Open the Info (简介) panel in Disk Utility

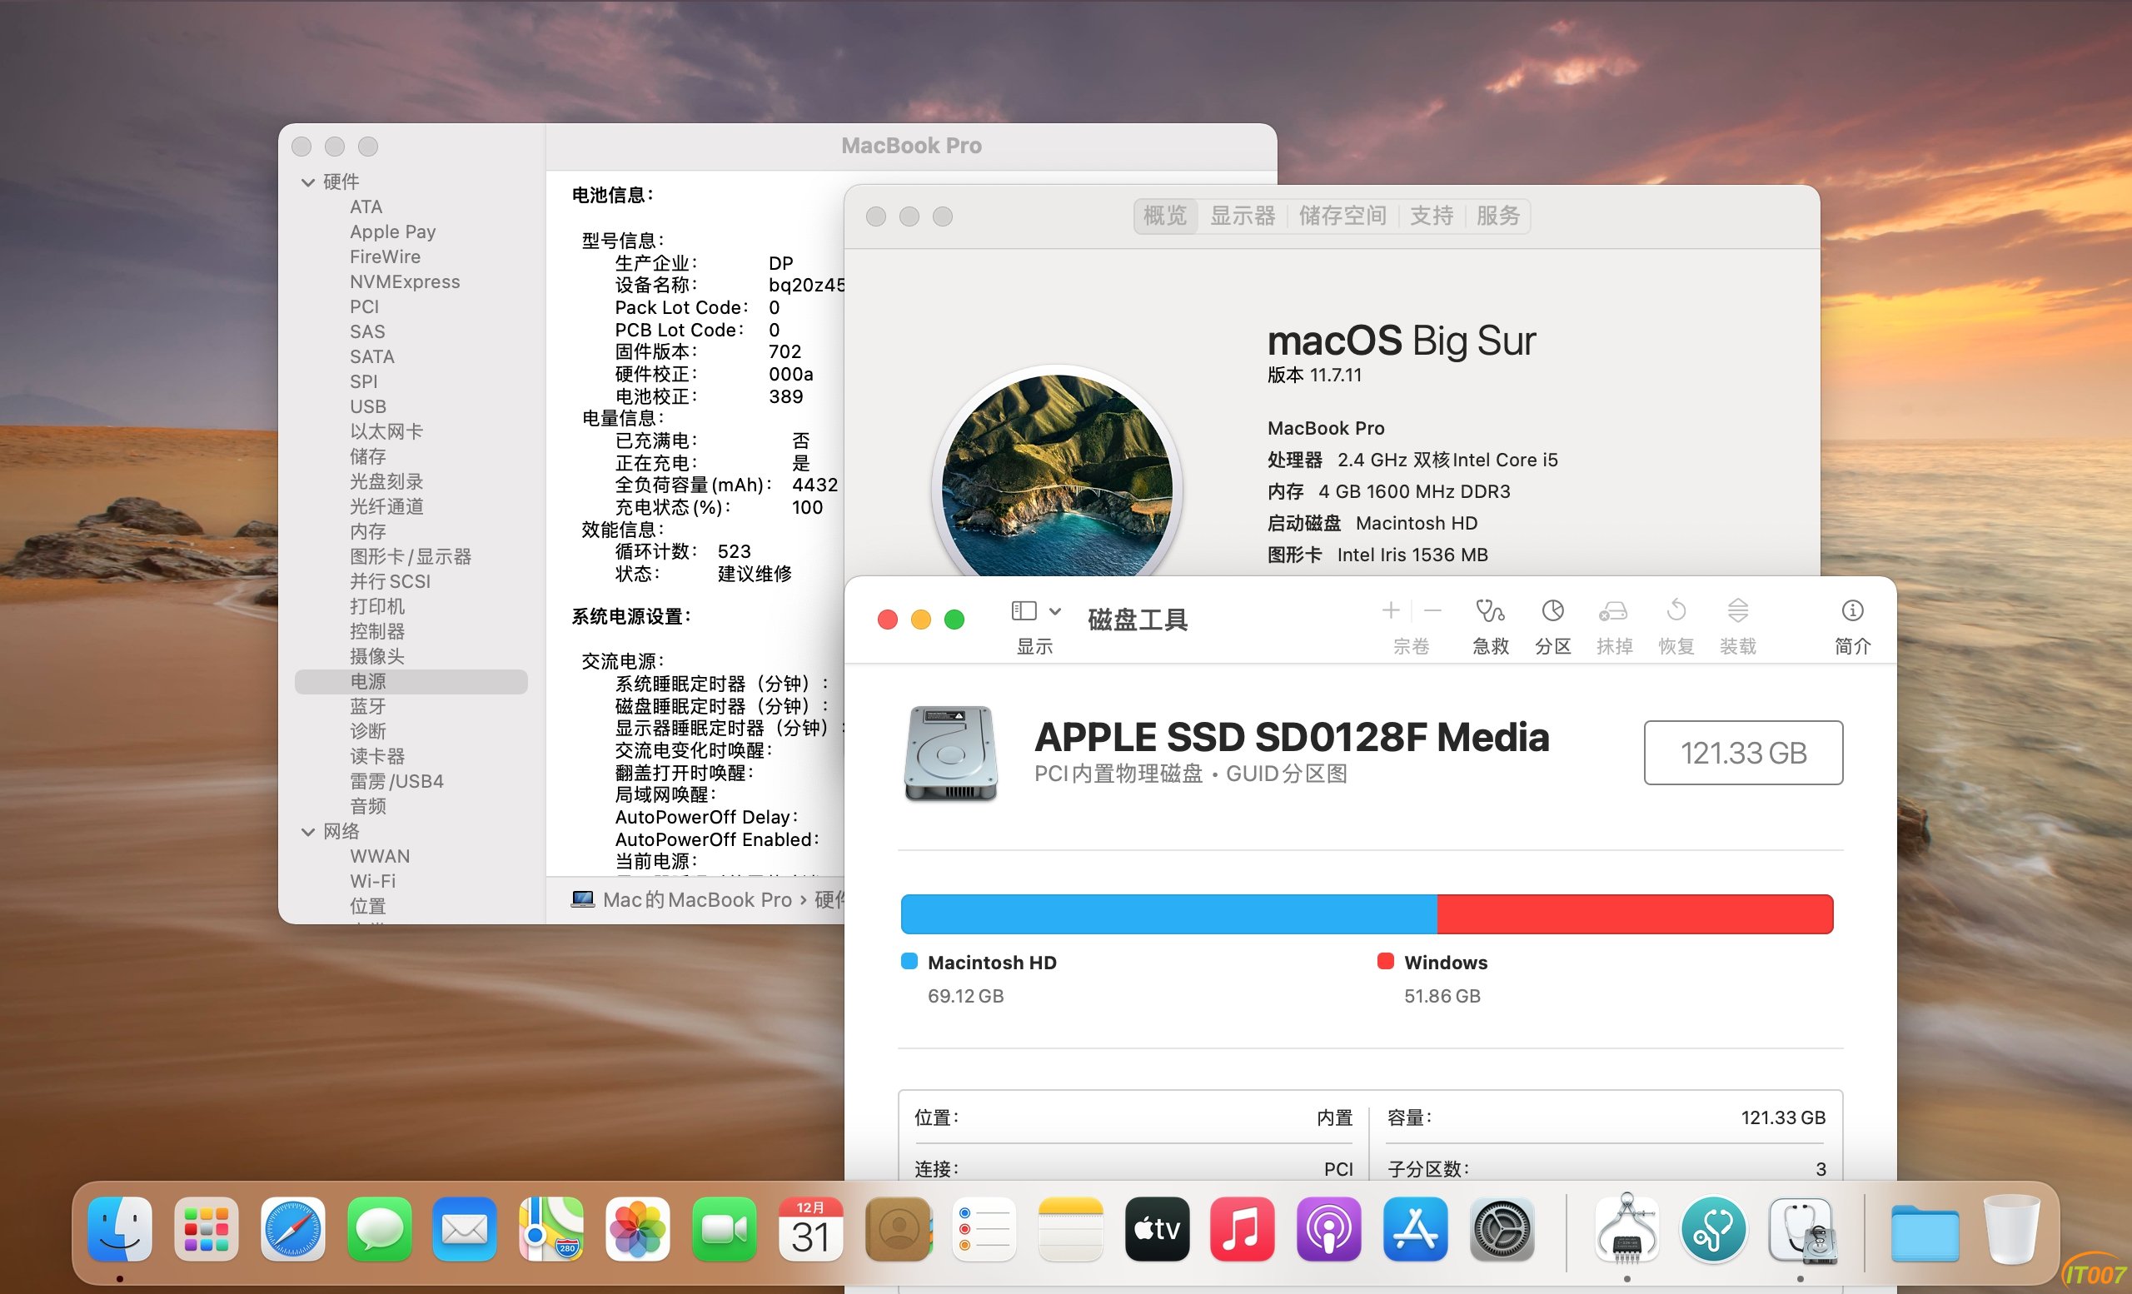[x=1851, y=610]
